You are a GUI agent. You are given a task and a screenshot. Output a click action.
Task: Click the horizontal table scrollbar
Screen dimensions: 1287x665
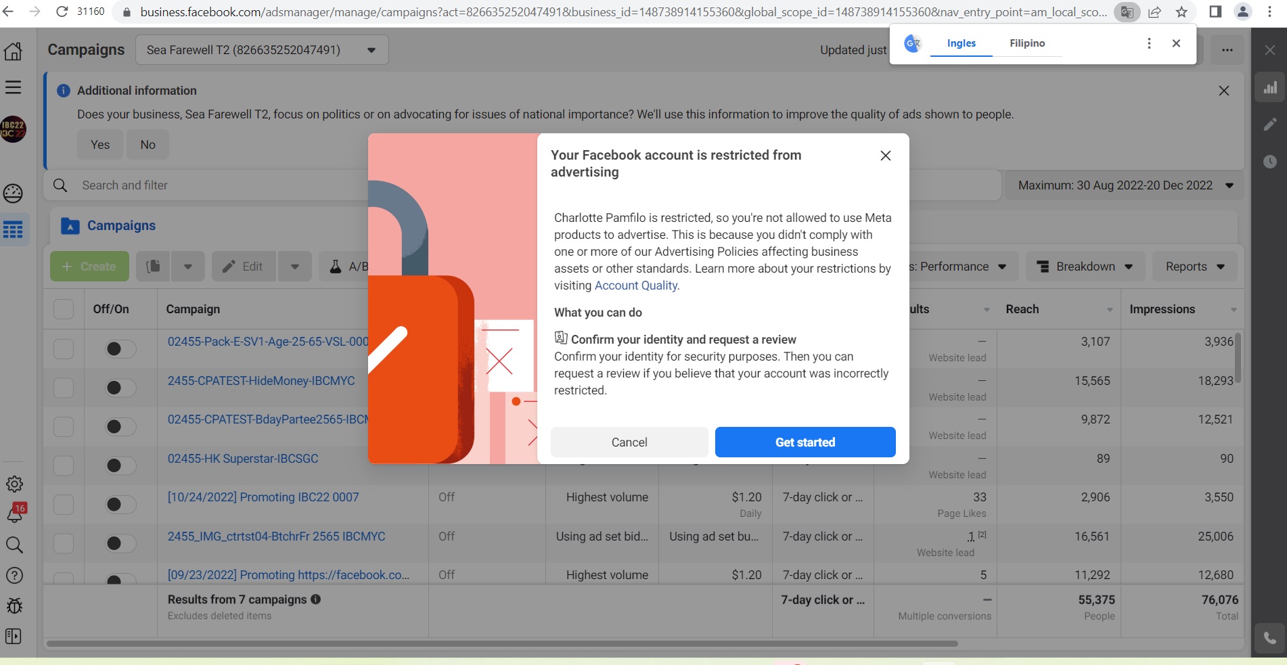tap(502, 643)
